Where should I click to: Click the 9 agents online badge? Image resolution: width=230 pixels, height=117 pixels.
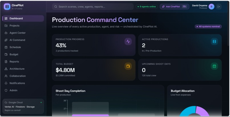click(147, 7)
